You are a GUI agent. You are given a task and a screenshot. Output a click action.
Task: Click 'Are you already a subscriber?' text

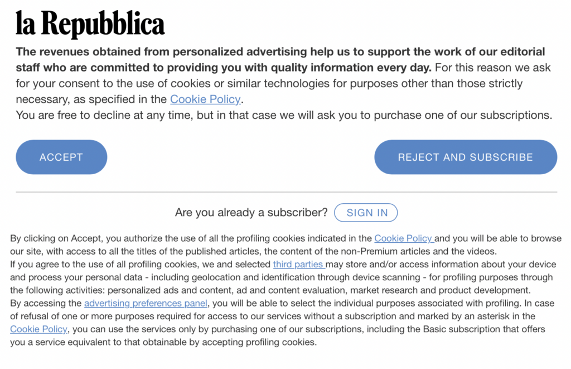coord(251,213)
